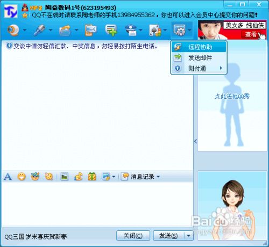The width and height of the screenshot is (269, 247).
Task: Click the star level icon beside signature
Action: (25, 15)
